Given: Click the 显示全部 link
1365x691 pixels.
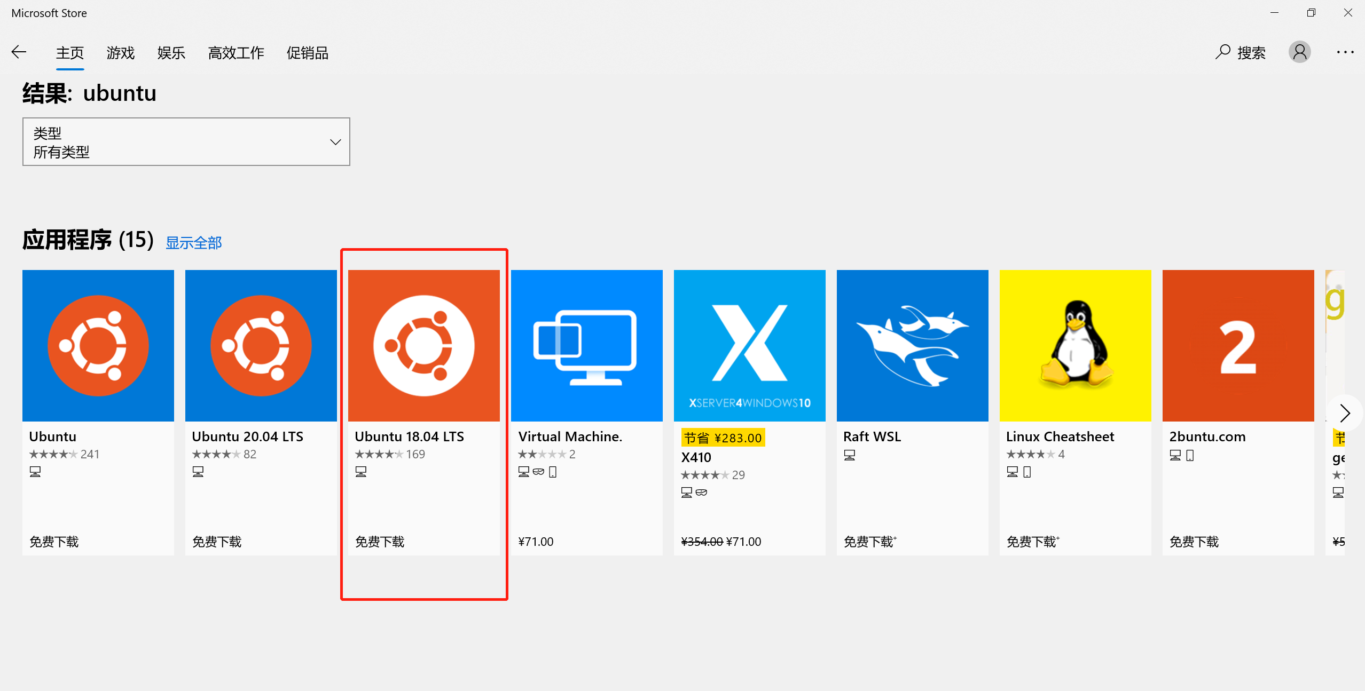Looking at the screenshot, I should pos(193,243).
